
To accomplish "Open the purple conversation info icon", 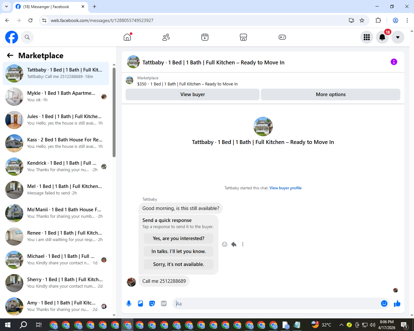I will (x=394, y=62).
